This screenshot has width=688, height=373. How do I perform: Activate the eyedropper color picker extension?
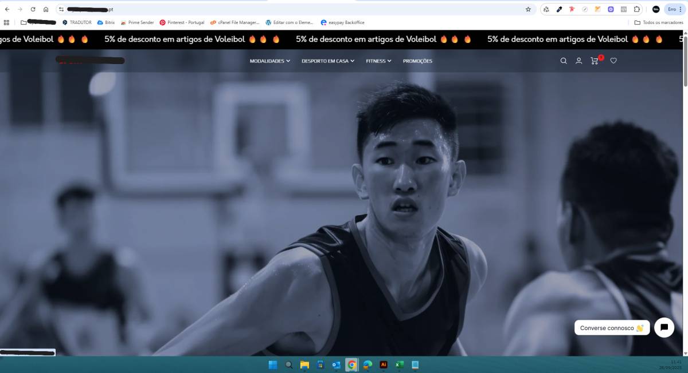pyautogui.click(x=559, y=9)
